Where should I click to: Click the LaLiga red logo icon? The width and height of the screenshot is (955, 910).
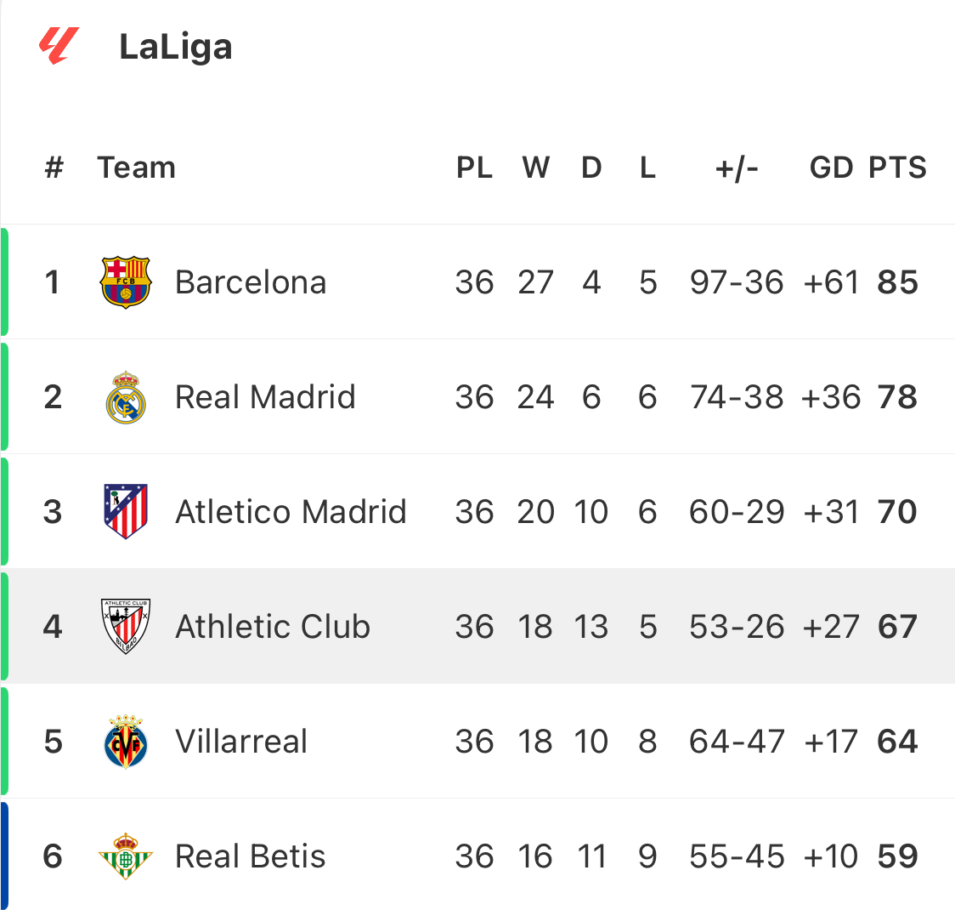(x=59, y=46)
